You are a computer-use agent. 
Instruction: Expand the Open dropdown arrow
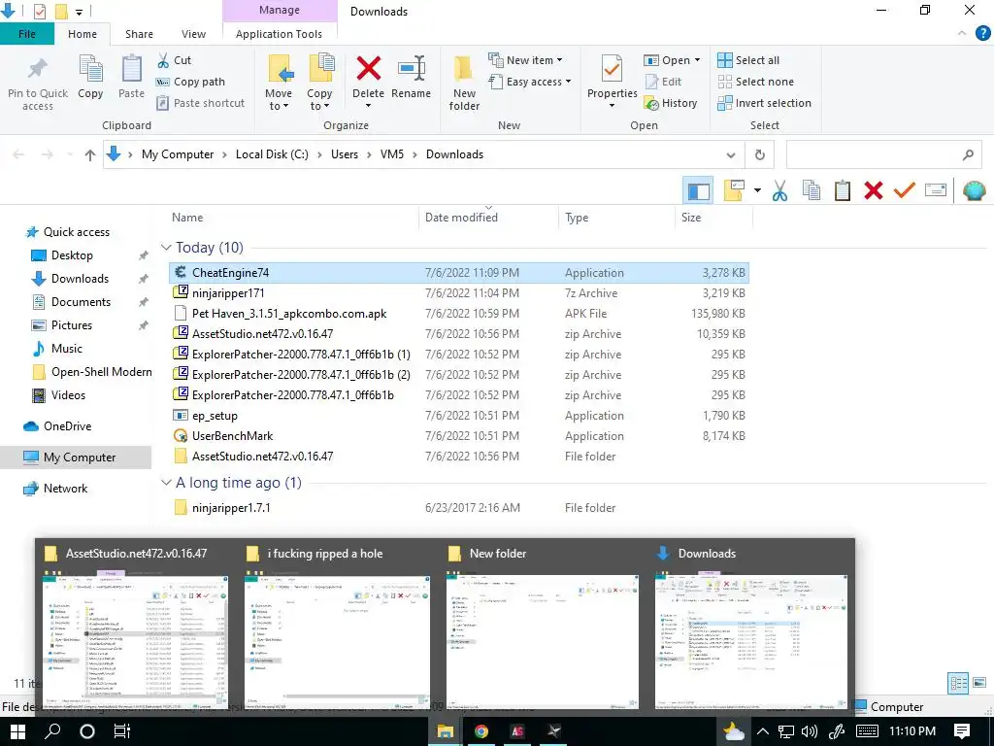697,60
